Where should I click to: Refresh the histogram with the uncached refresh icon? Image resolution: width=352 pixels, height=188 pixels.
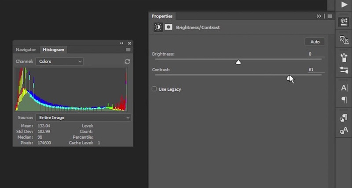[x=127, y=62]
